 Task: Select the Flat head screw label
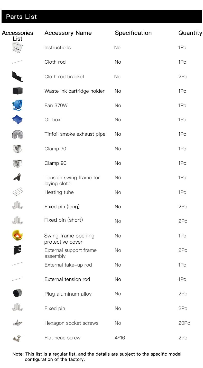click(62, 338)
